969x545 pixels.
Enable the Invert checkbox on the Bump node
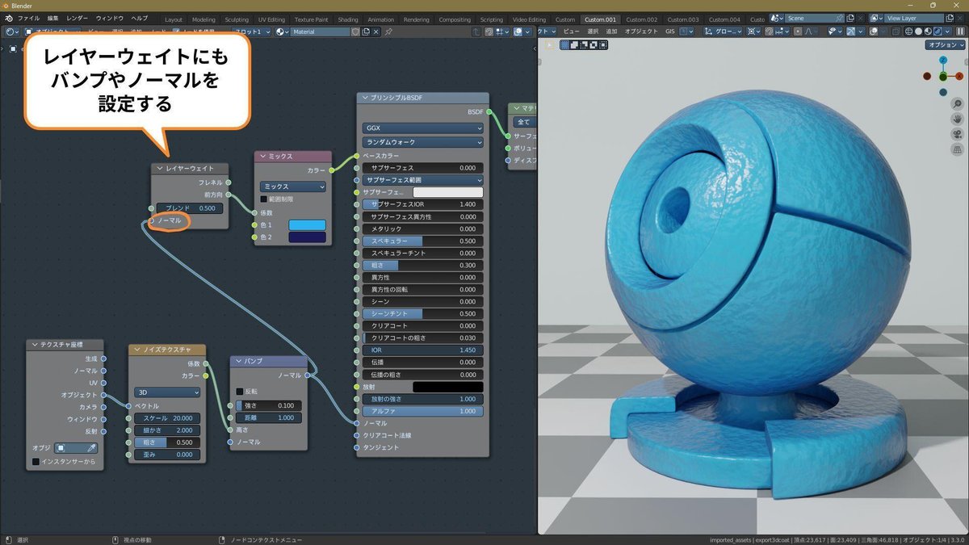click(x=240, y=392)
